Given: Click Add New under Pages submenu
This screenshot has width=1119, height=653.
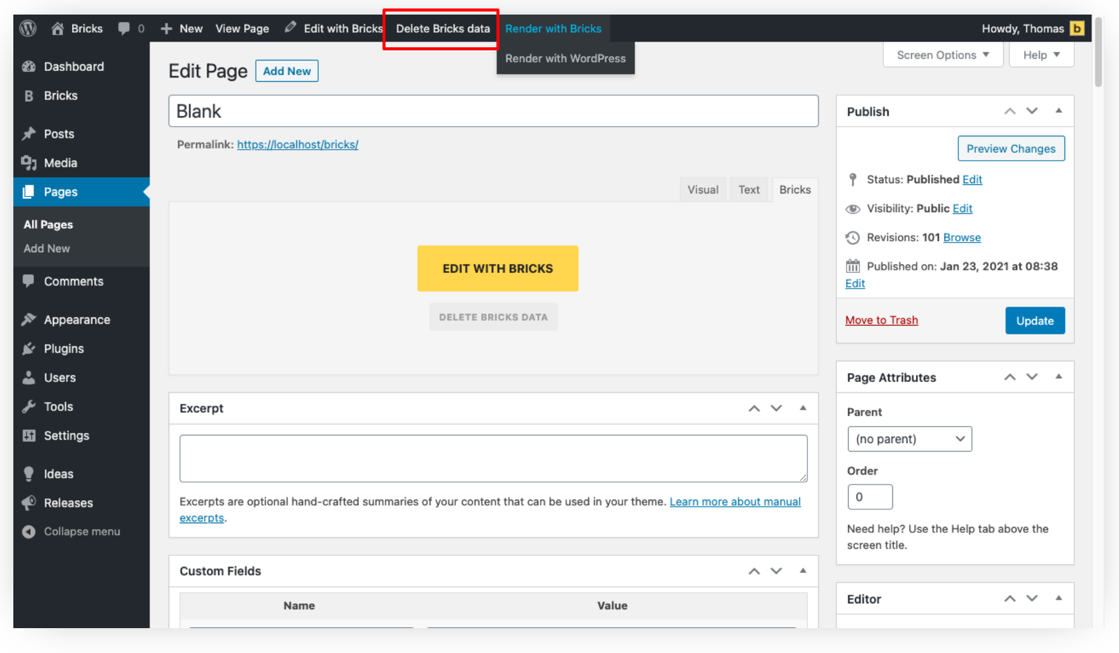Looking at the screenshot, I should click(x=47, y=249).
